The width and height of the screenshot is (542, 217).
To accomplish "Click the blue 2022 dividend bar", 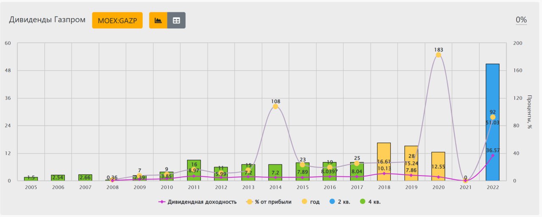I will click(492, 122).
